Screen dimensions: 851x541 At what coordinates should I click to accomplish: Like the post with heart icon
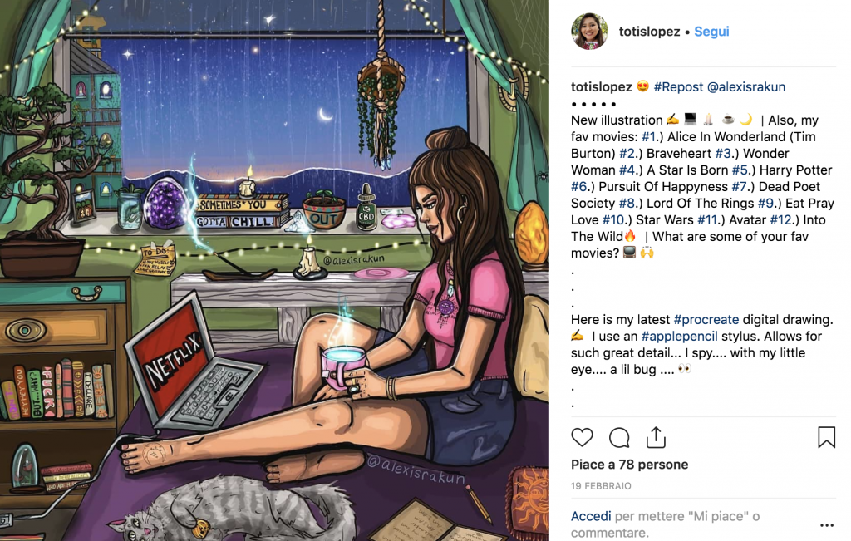pos(582,437)
